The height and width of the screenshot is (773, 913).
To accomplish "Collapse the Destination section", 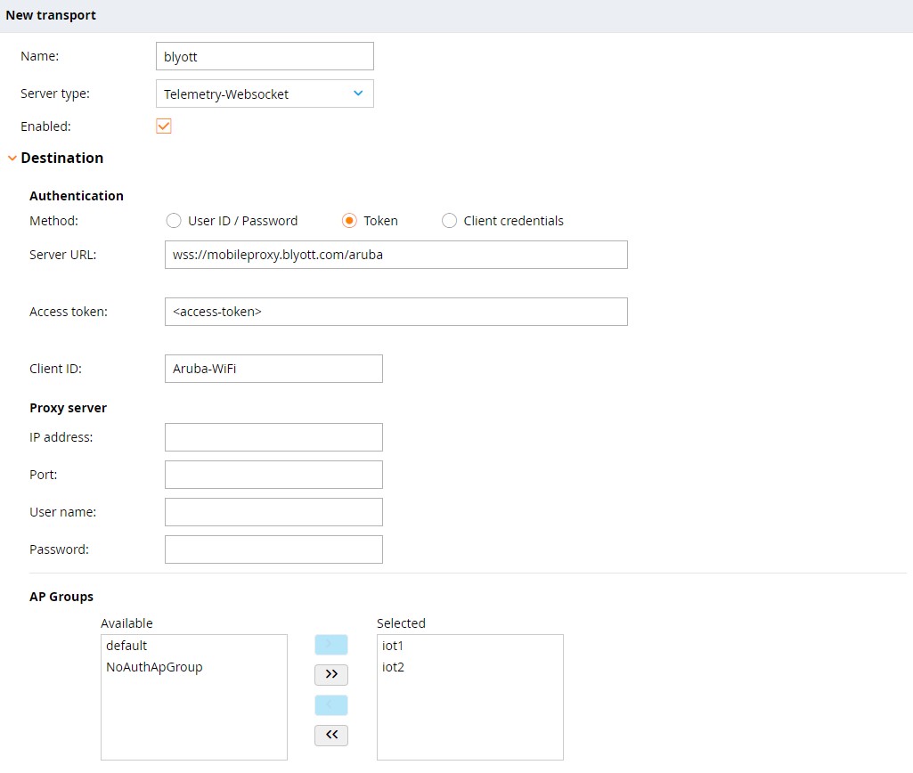I will pyautogui.click(x=12, y=158).
